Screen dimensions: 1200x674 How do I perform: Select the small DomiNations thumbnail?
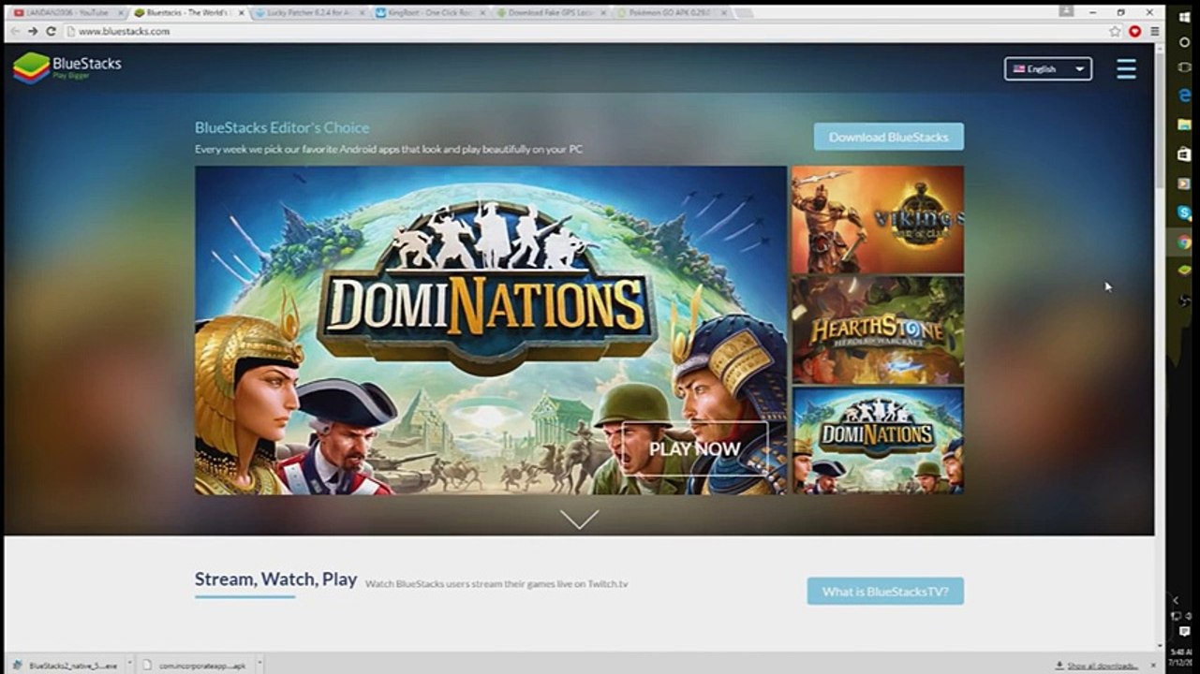pyautogui.click(x=878, y=440)
